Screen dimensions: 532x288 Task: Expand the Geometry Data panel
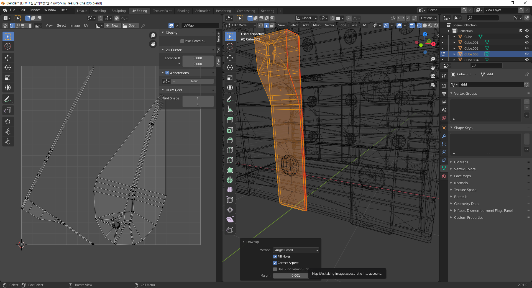(466, 204)
